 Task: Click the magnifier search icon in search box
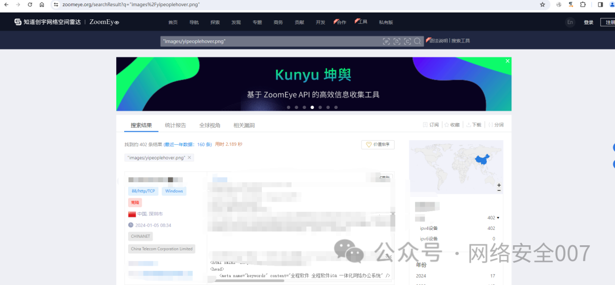[417, 41]
